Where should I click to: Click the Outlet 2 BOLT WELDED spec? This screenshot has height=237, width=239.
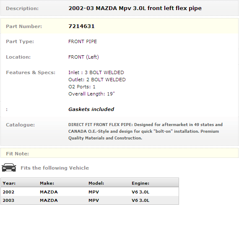pos(97,80)
